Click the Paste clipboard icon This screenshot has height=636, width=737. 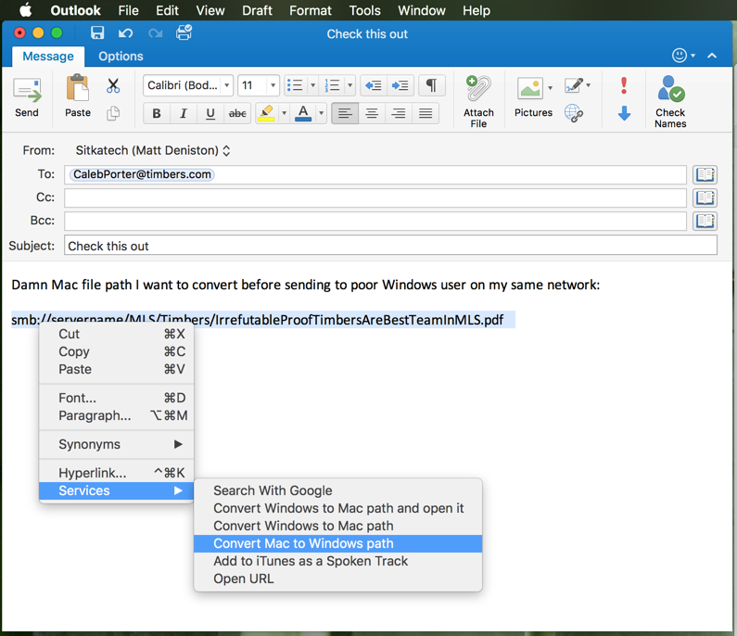click(x=78, y=88)
